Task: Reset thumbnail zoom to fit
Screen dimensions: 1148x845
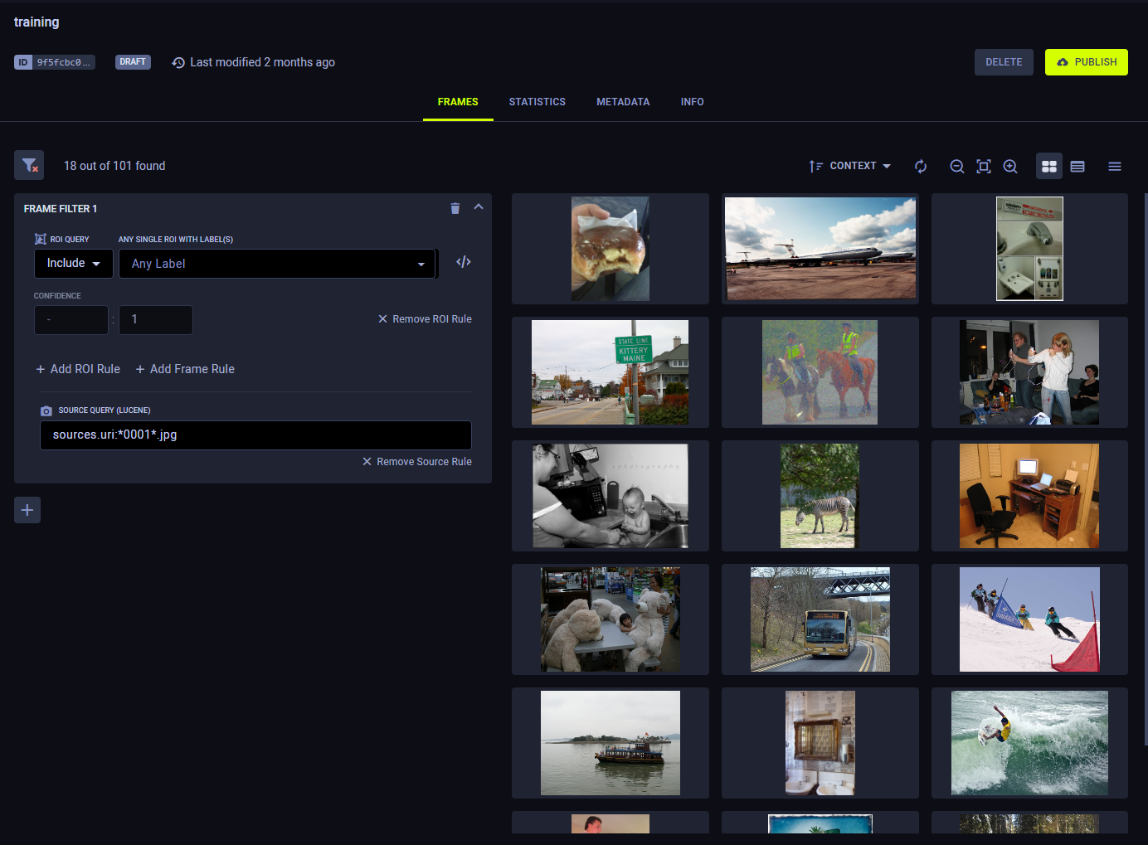Action: point(984,167)
